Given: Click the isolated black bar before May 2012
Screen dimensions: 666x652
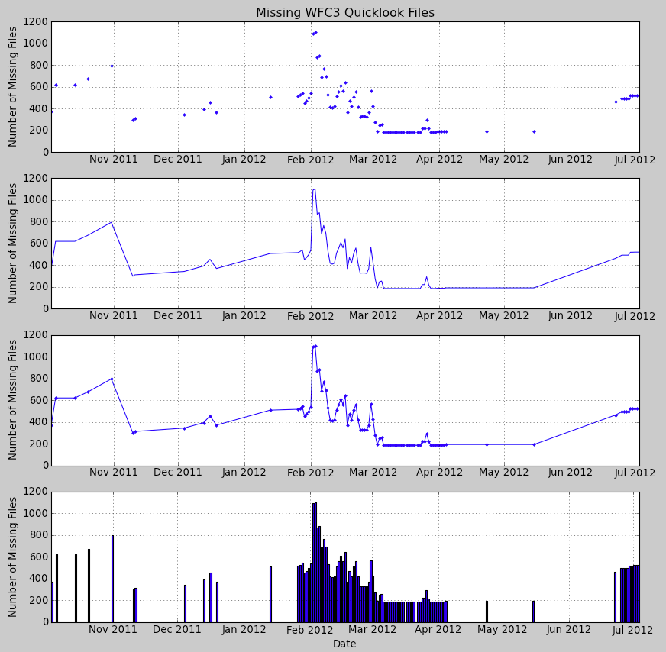Looking at the screenshot, I should 487,611.
